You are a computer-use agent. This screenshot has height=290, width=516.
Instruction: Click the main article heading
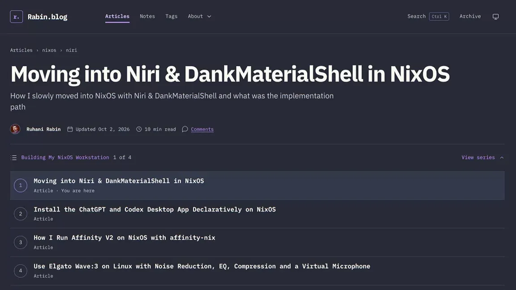pos(230,74)
